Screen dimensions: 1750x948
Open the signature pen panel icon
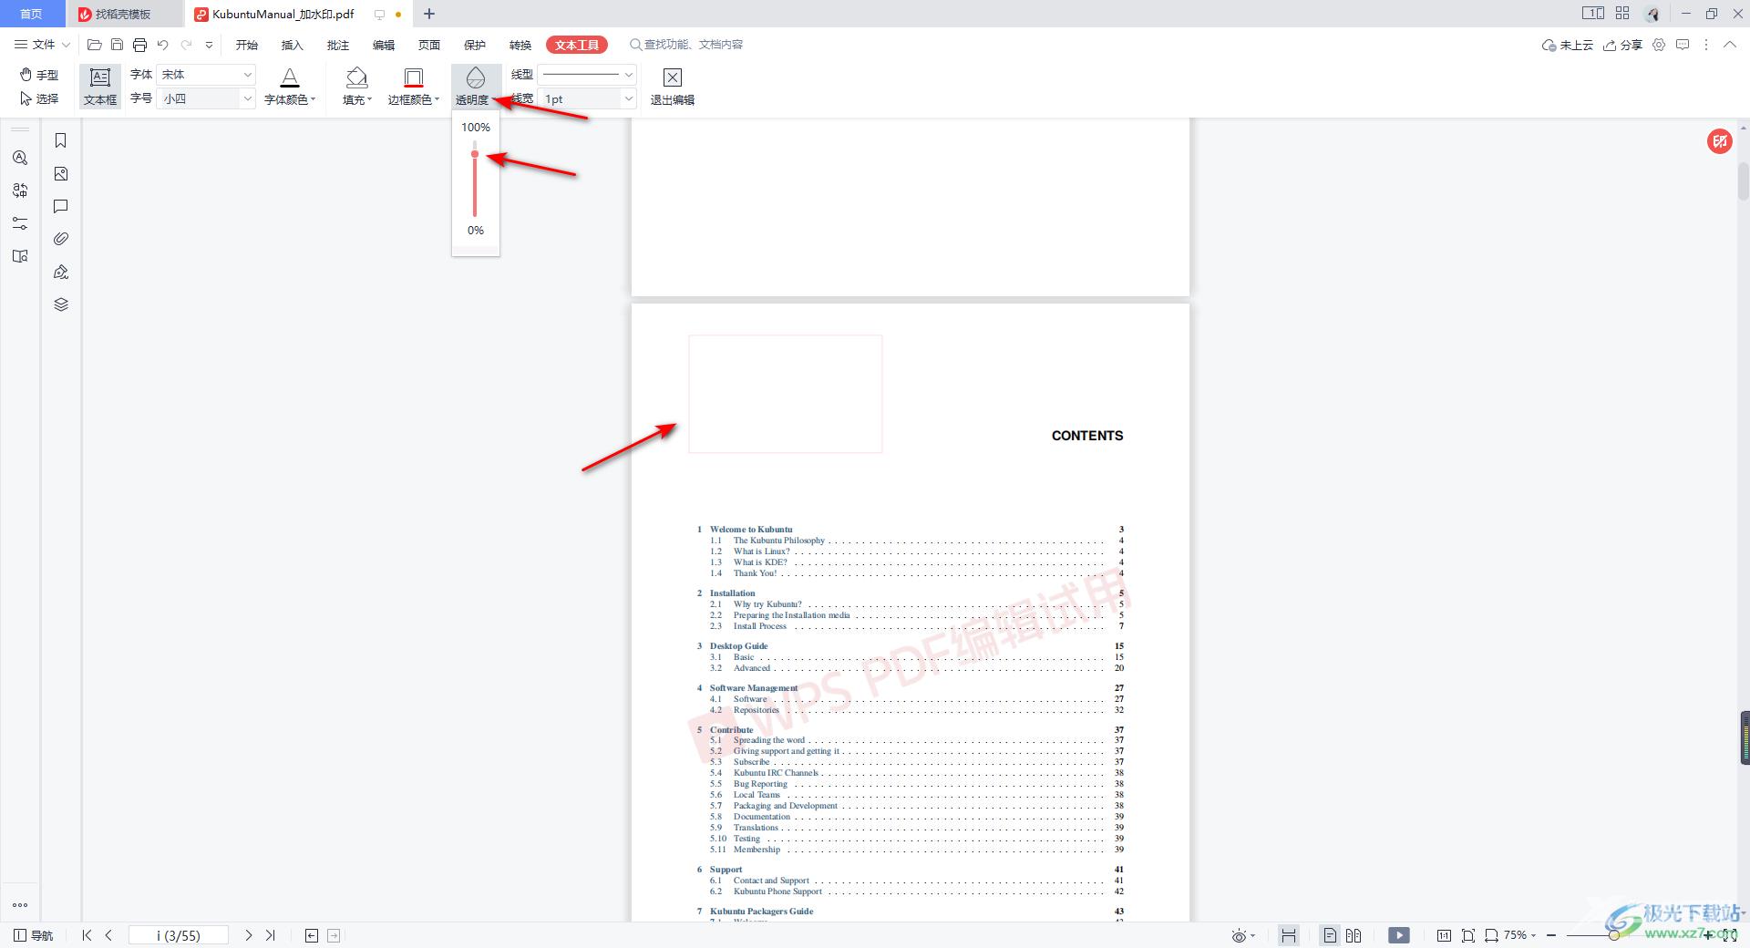61,272
